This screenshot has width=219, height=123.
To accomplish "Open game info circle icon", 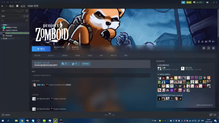I will (x=209, y=48).
